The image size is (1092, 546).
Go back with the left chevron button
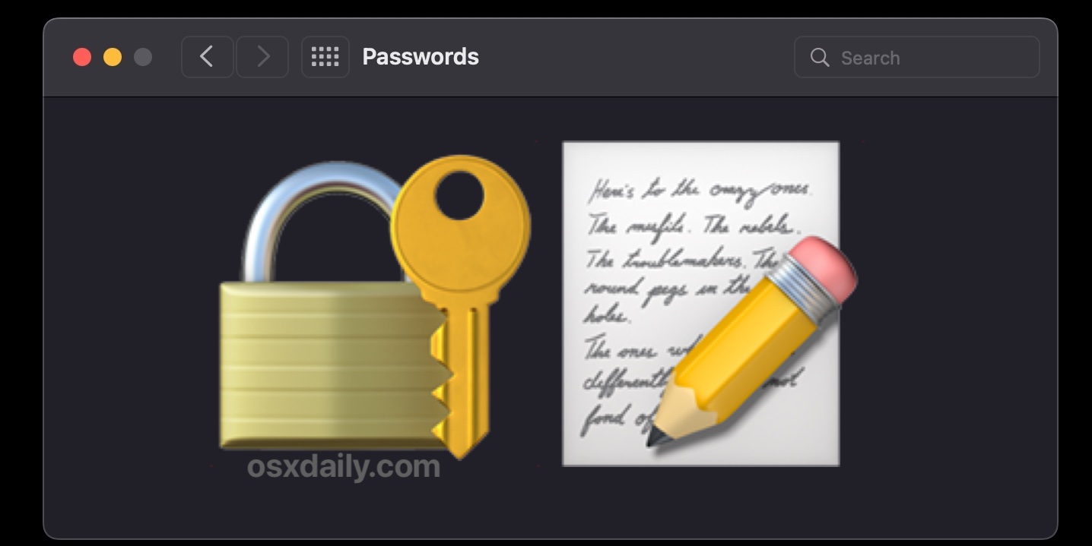point(207,57)
